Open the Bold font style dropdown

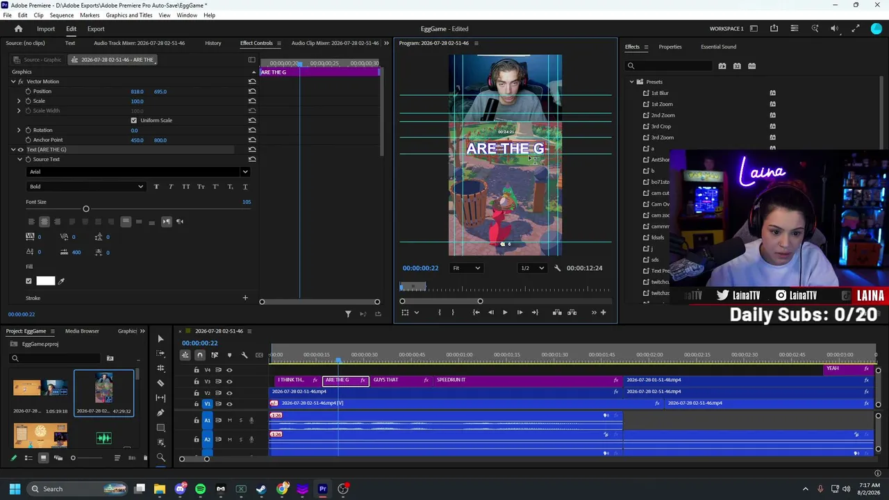[x=85, y=186]
